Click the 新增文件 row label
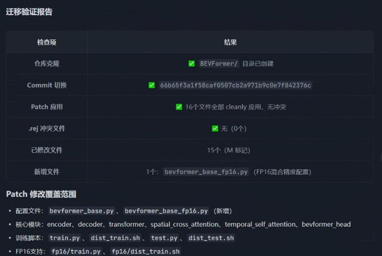 coord(47,172)
